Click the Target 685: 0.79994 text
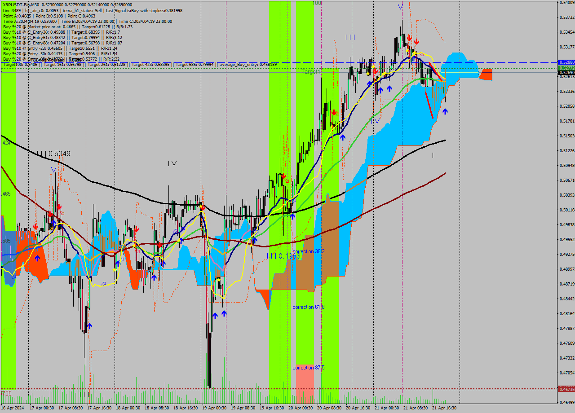The height and width of the screenshot is (413, 575). 195,65
